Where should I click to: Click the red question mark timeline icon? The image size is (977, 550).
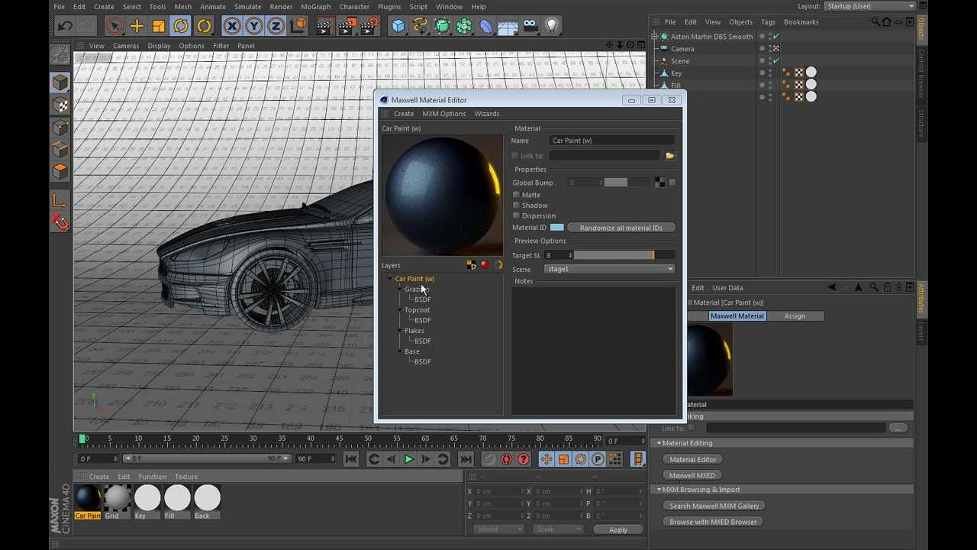(524, 459)
